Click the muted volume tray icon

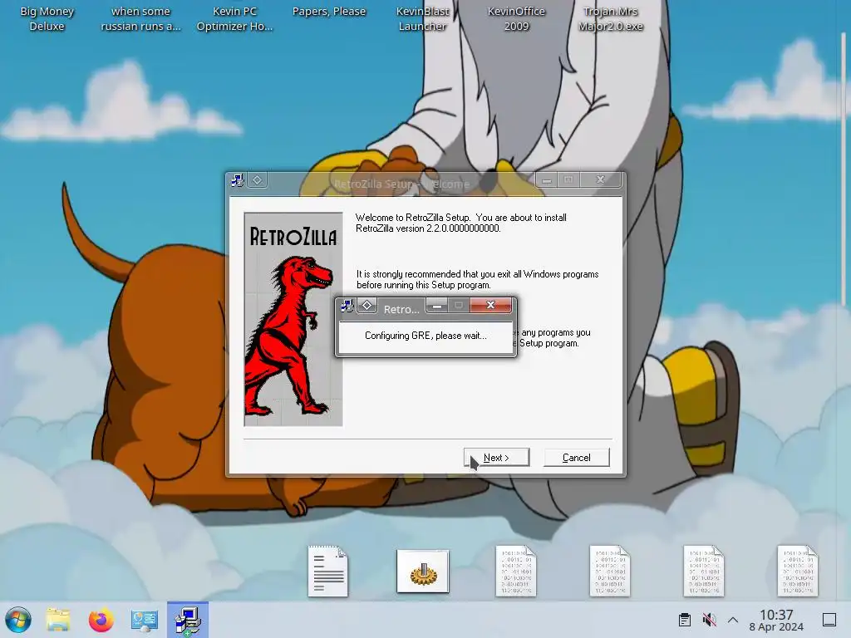[x=709, y=620]
